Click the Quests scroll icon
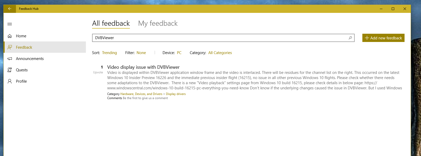 (10, 70)
